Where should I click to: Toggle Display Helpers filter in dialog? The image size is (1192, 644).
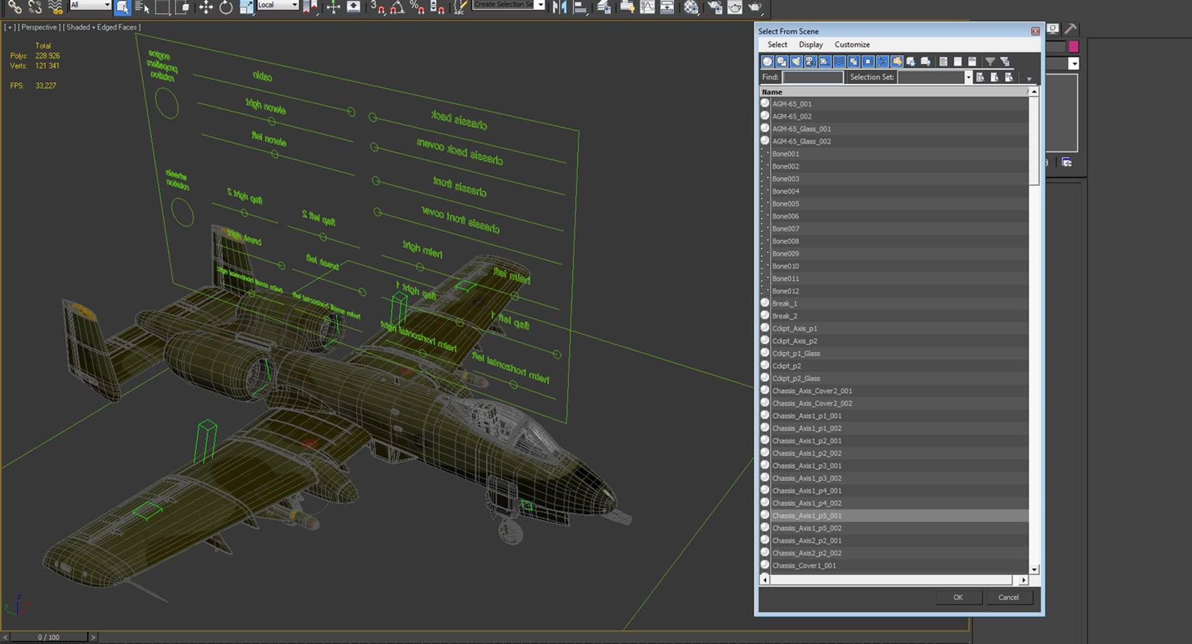click(x=824, y=61)
